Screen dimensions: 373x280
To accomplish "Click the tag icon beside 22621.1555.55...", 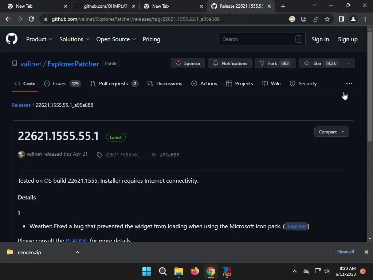I will pyautogui.click(x=99, y=155).
